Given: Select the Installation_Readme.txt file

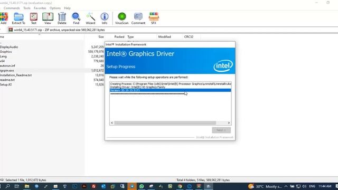Looking at the screenshot, I should 16,75.
